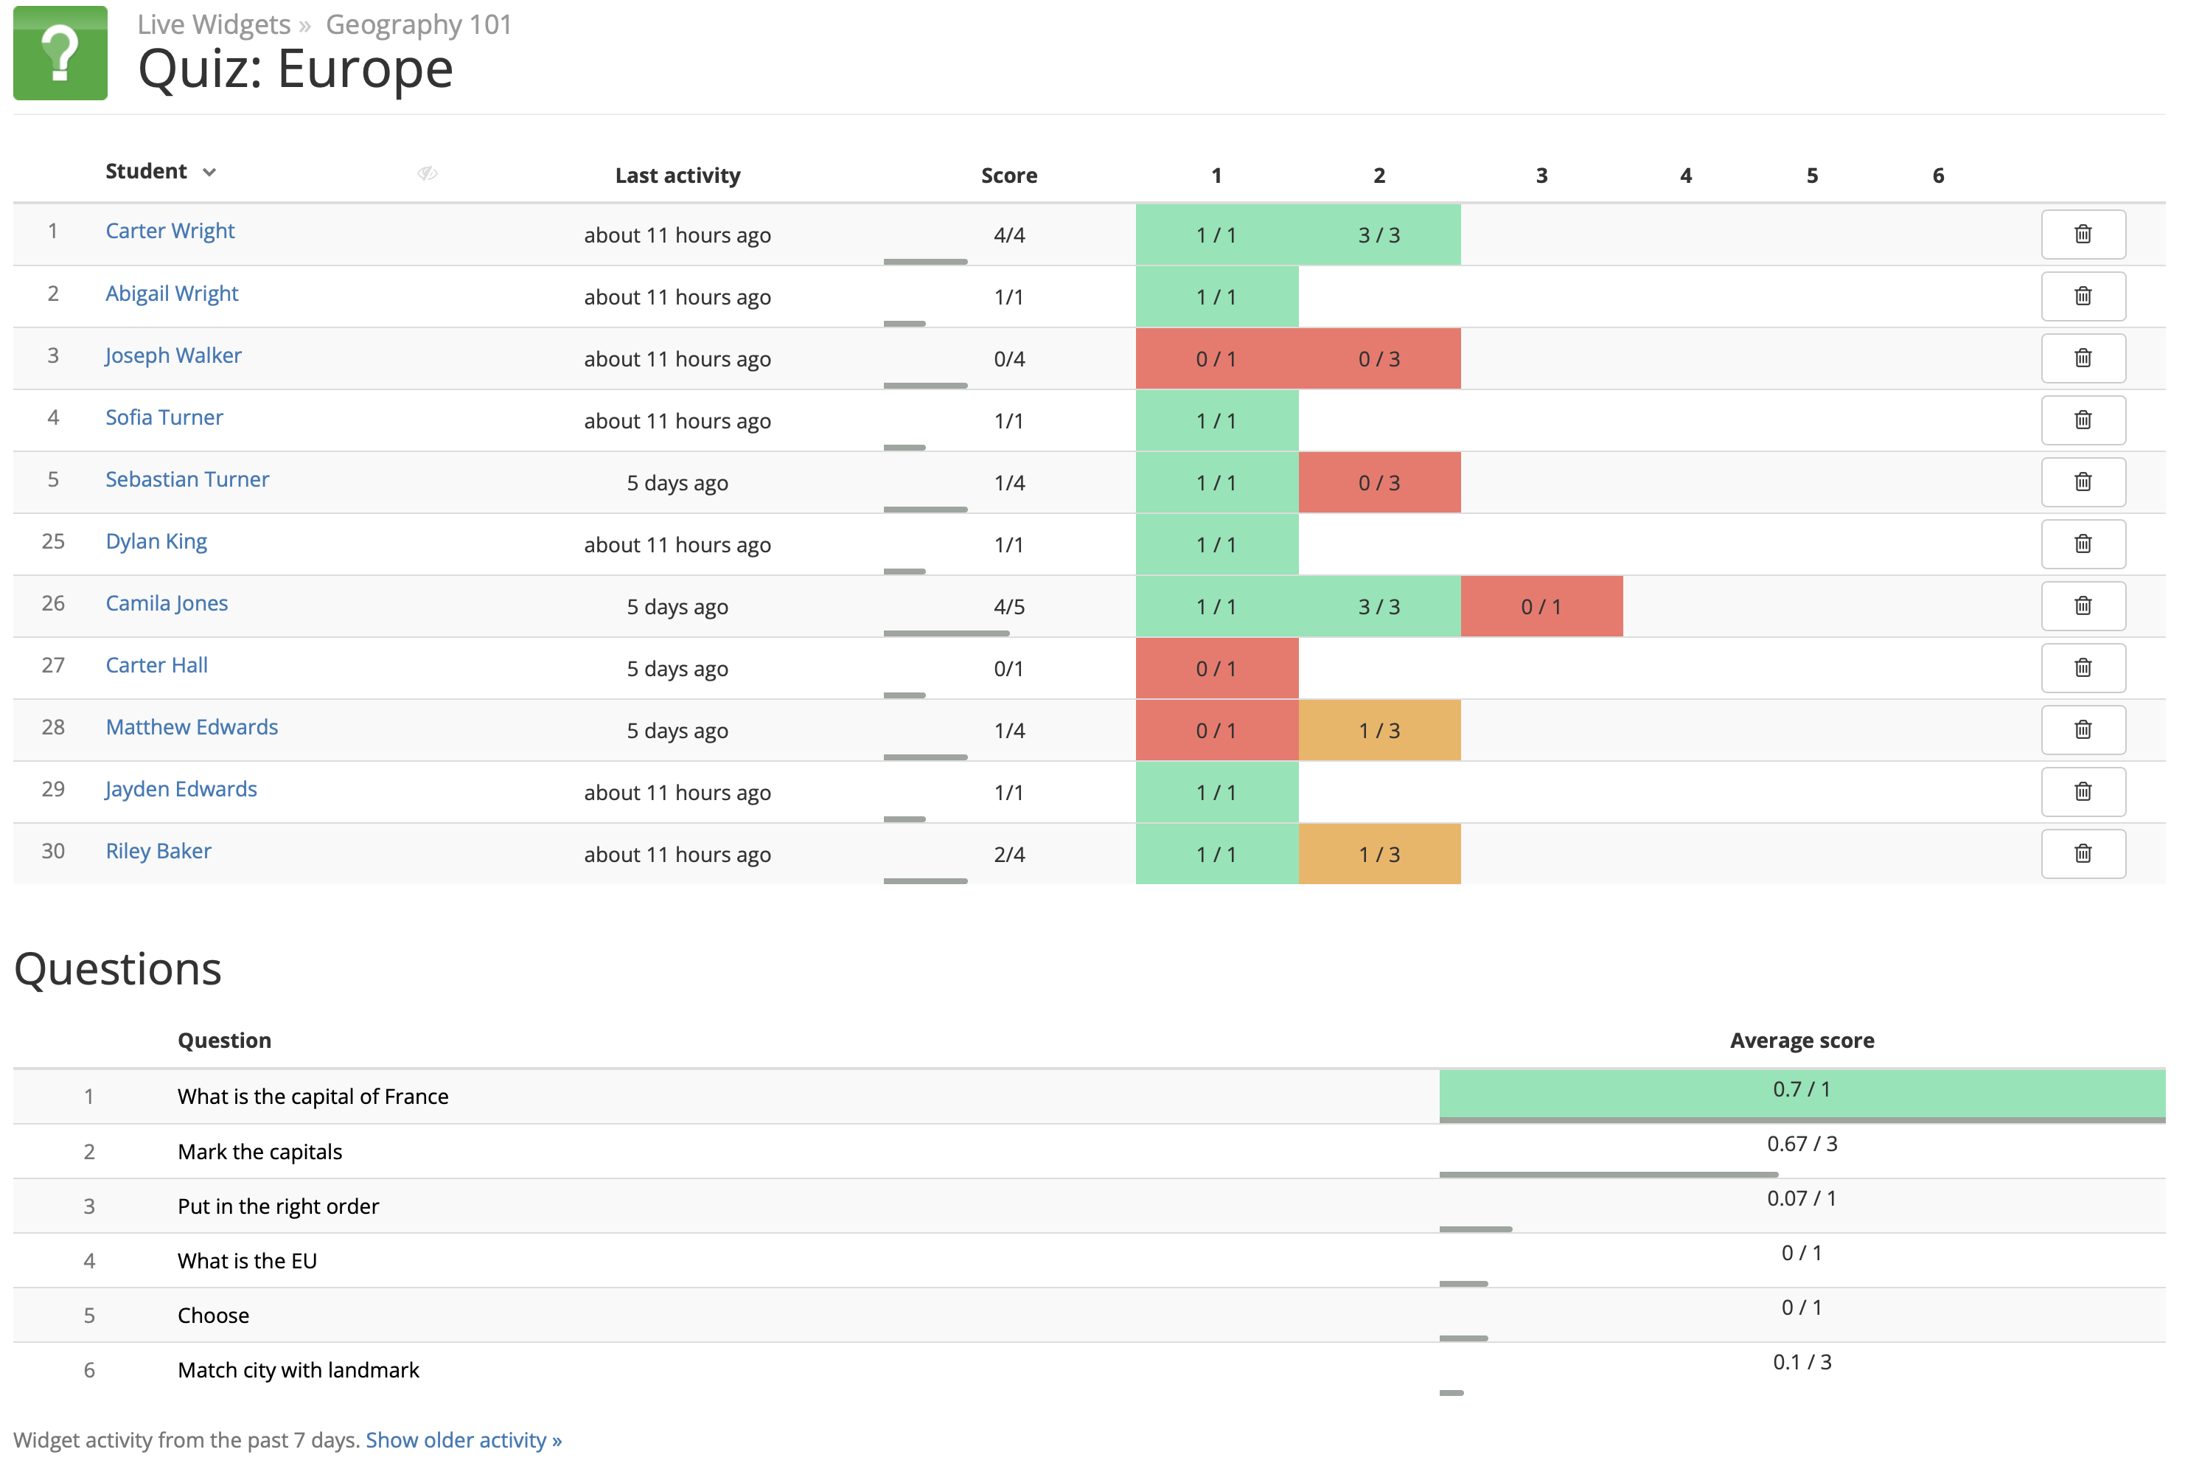2185x1466 pixels.
Task: Delete Carter Wright's quiz result
Action: pyautogui.click(x=2083, y=234)
